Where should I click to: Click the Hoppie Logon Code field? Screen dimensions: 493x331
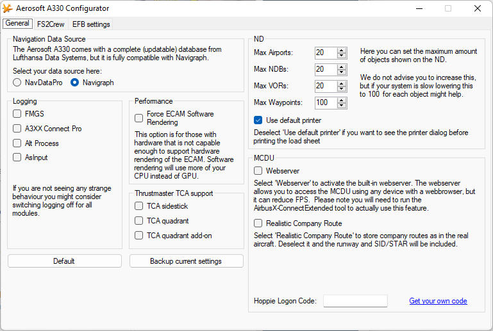tap(355, 301)
